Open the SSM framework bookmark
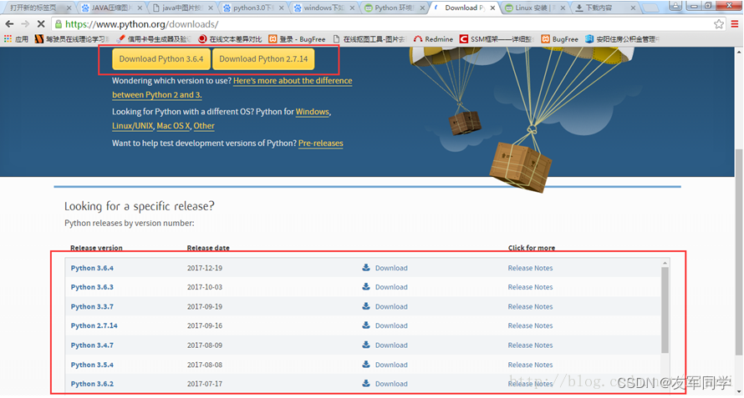The width and height of the screenshot is (744, 398). tap(497, 39)
